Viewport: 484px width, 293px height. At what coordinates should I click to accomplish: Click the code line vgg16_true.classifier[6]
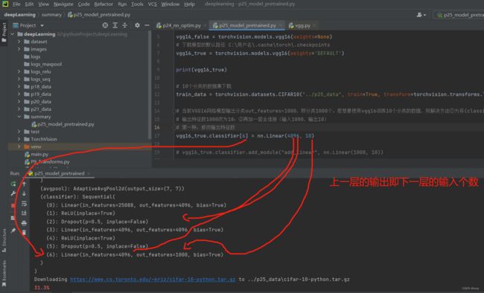click(245, 135)
